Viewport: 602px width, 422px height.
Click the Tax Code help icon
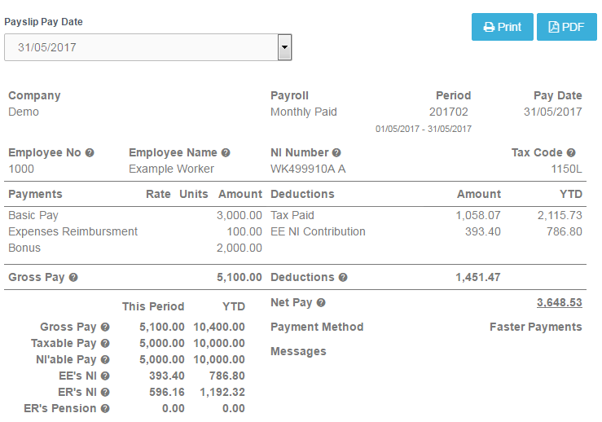click(x=571, y=153)
